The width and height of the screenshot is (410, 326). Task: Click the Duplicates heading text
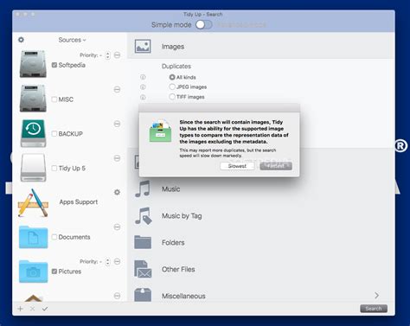coord(176,67)
